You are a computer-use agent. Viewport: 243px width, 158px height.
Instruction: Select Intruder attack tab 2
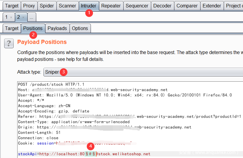(19, 17)
